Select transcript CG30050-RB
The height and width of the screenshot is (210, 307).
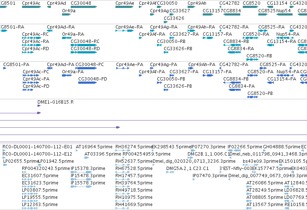click(171, 41)
